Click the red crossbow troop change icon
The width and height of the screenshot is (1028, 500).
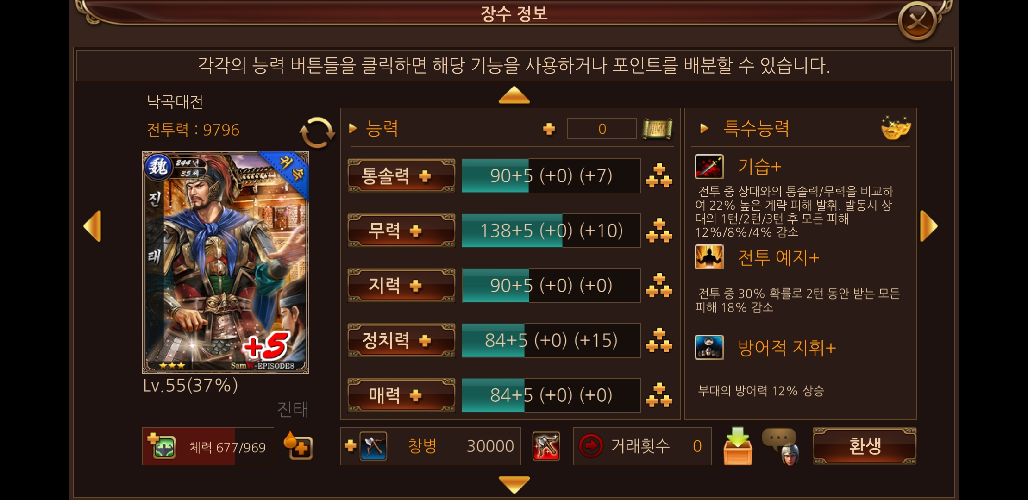point(546,446)
